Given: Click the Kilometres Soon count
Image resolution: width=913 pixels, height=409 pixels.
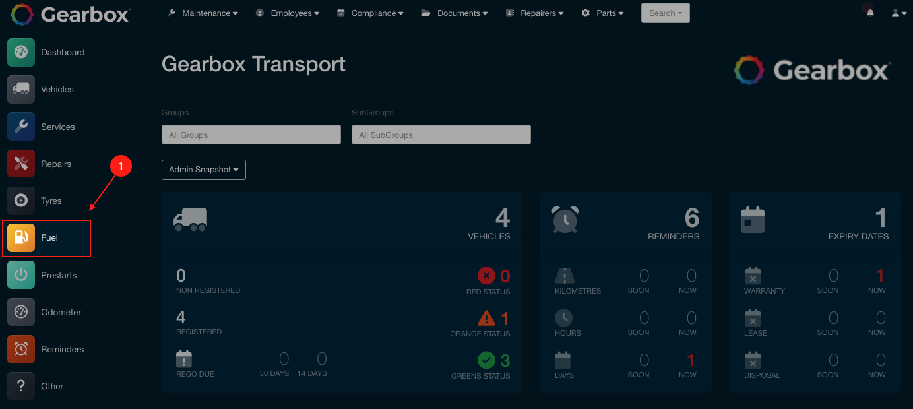Looking at the screenshot, I should tap(644, 276).
